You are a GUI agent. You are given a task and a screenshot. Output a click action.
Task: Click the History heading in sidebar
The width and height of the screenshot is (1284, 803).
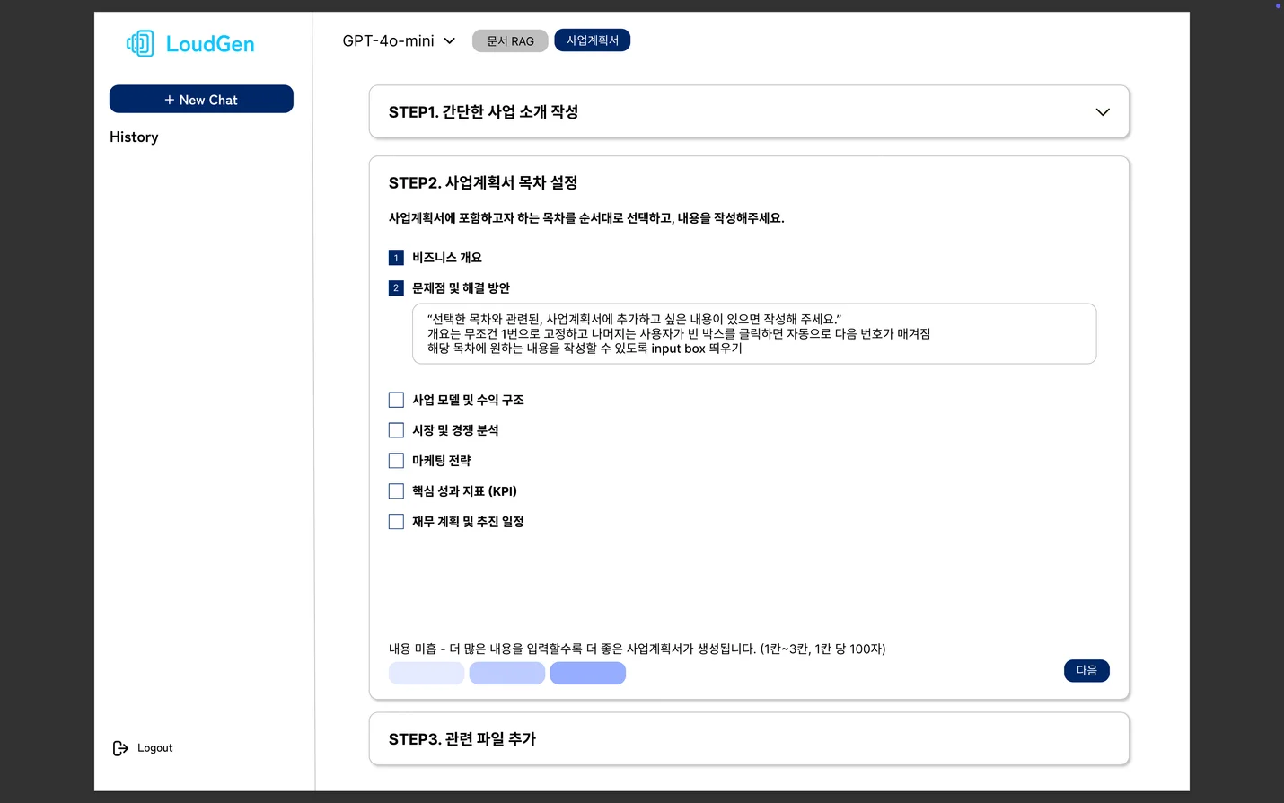point(134,137)
